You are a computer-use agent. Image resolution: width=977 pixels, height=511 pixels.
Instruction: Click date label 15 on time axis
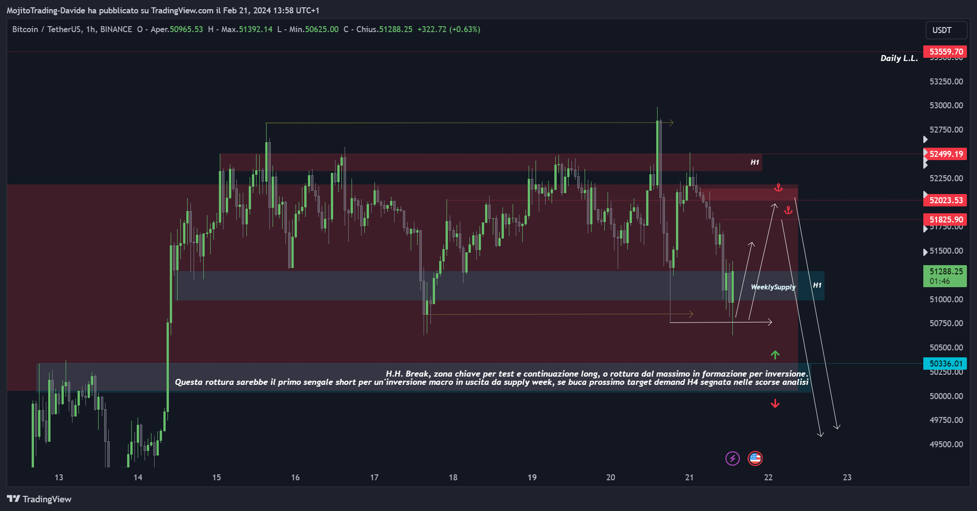pyautogui.click(x=217, y=478)
